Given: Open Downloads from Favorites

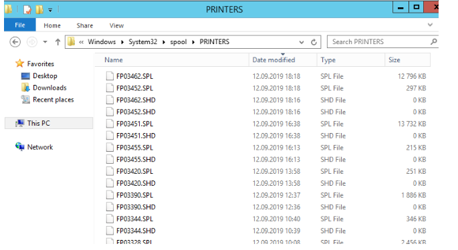Looking at the screenshot, I should [x=49, y=88].
